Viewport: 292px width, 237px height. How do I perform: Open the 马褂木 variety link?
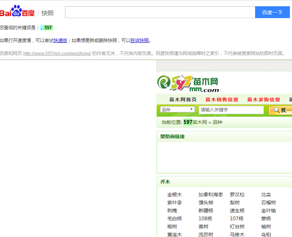(x=237, y=234)
